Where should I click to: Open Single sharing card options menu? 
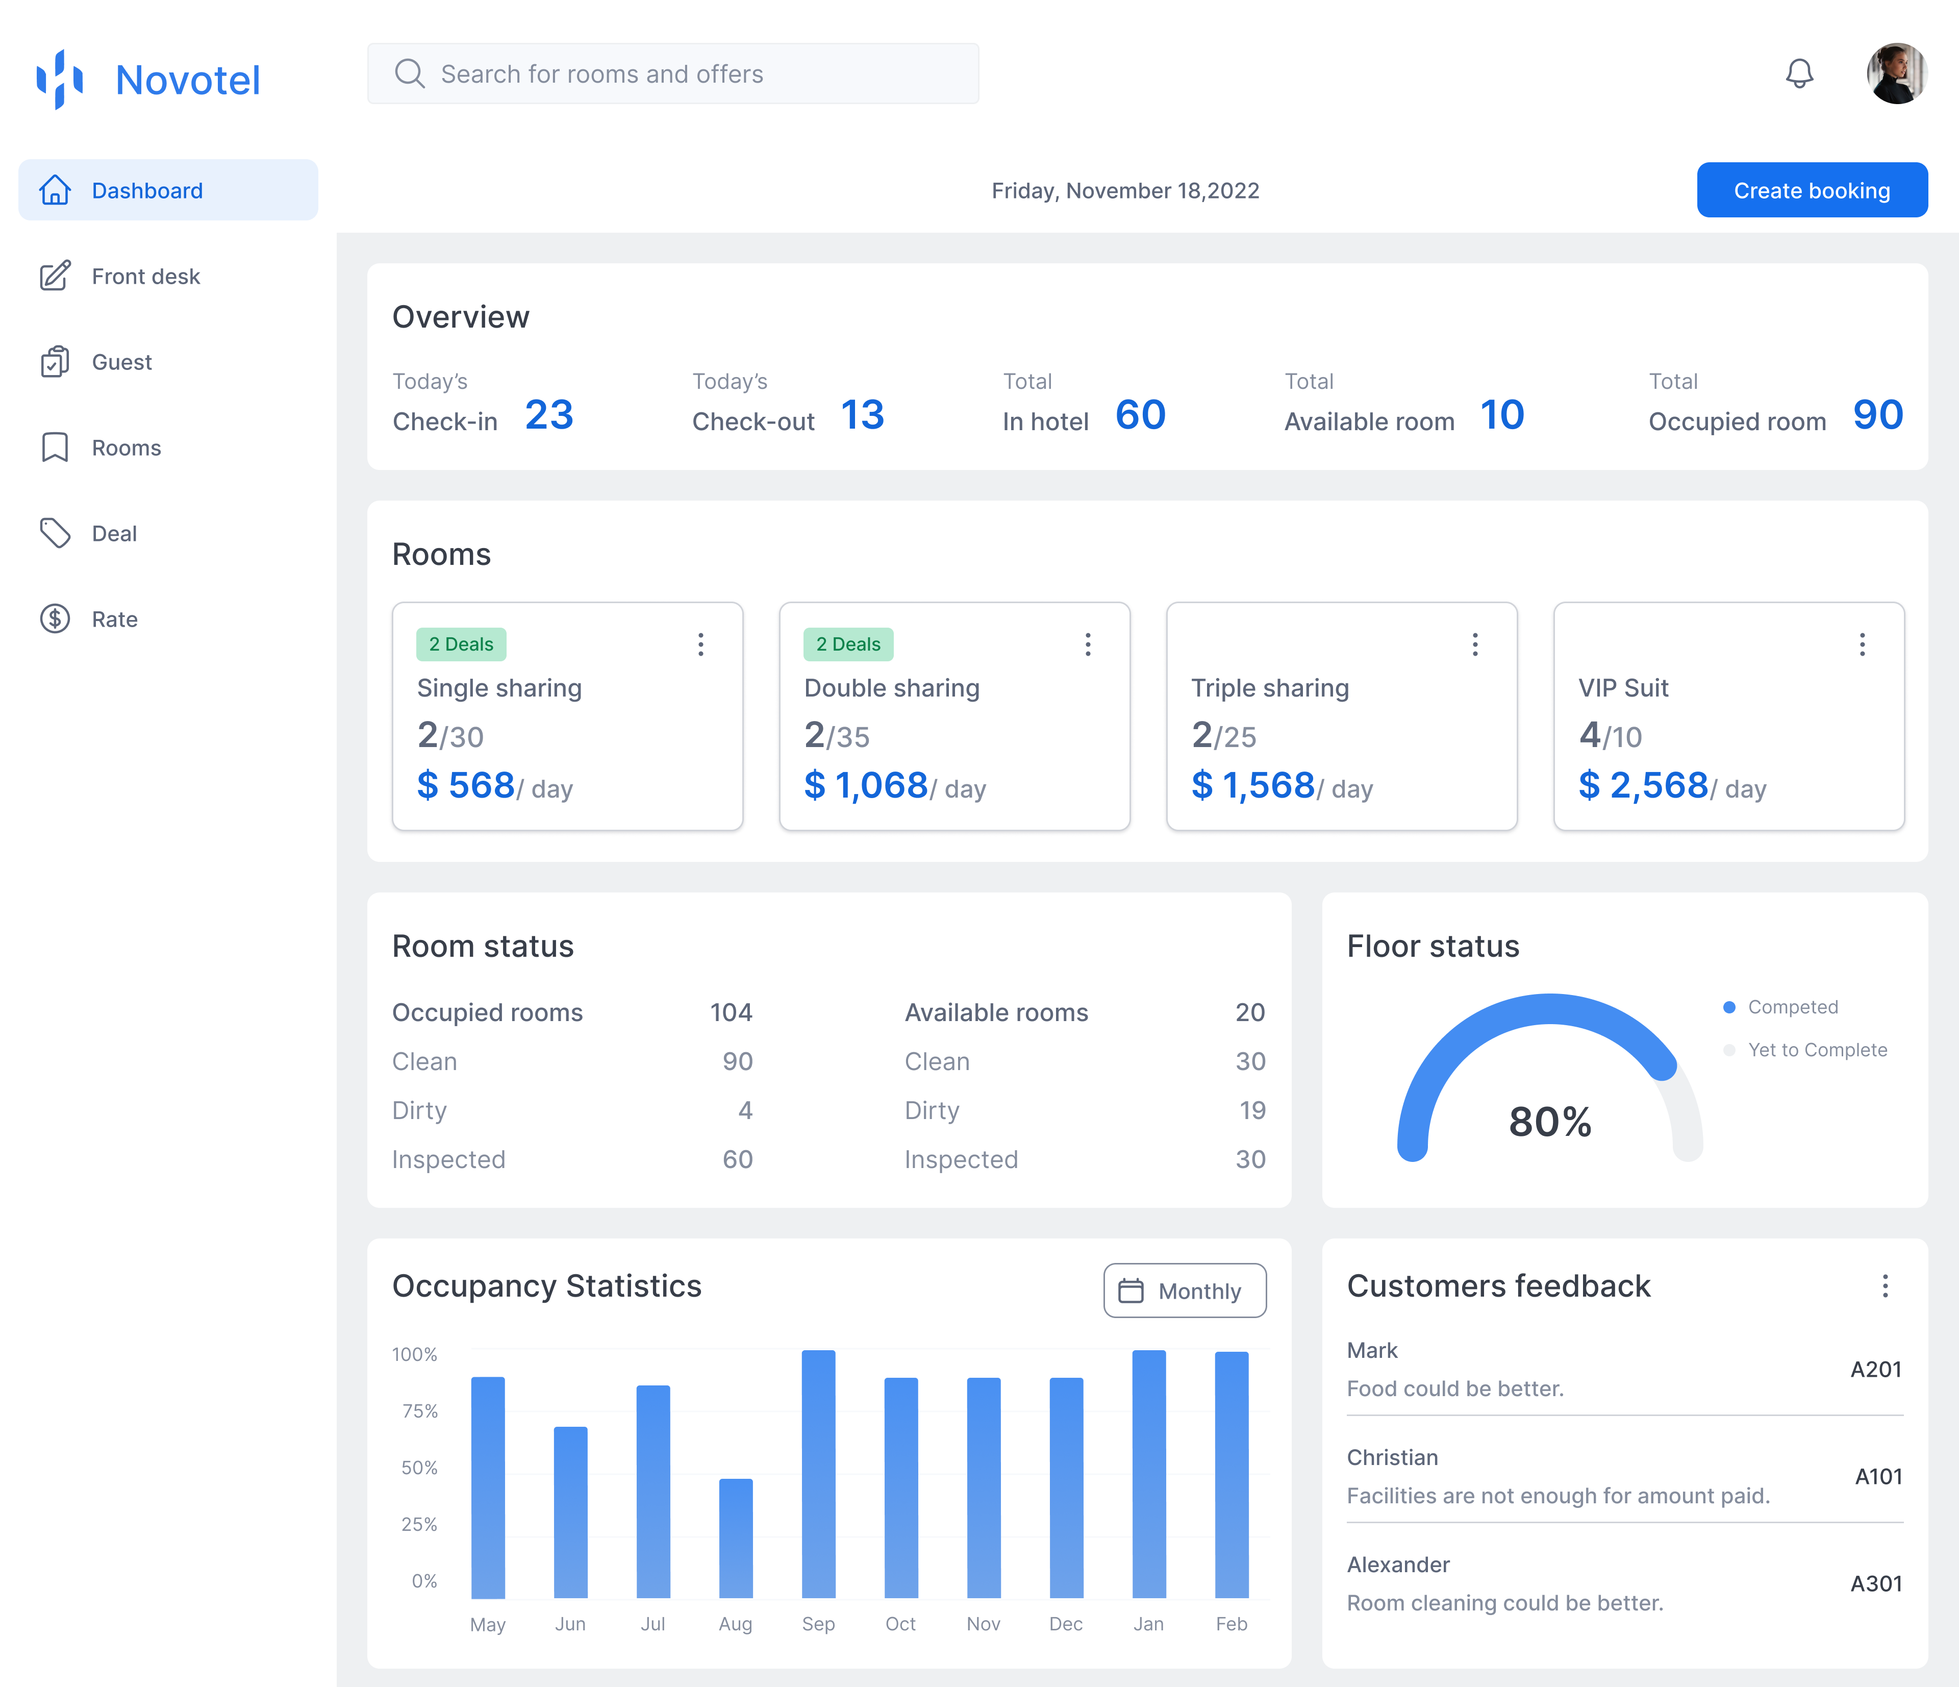(x=700, y=645)
